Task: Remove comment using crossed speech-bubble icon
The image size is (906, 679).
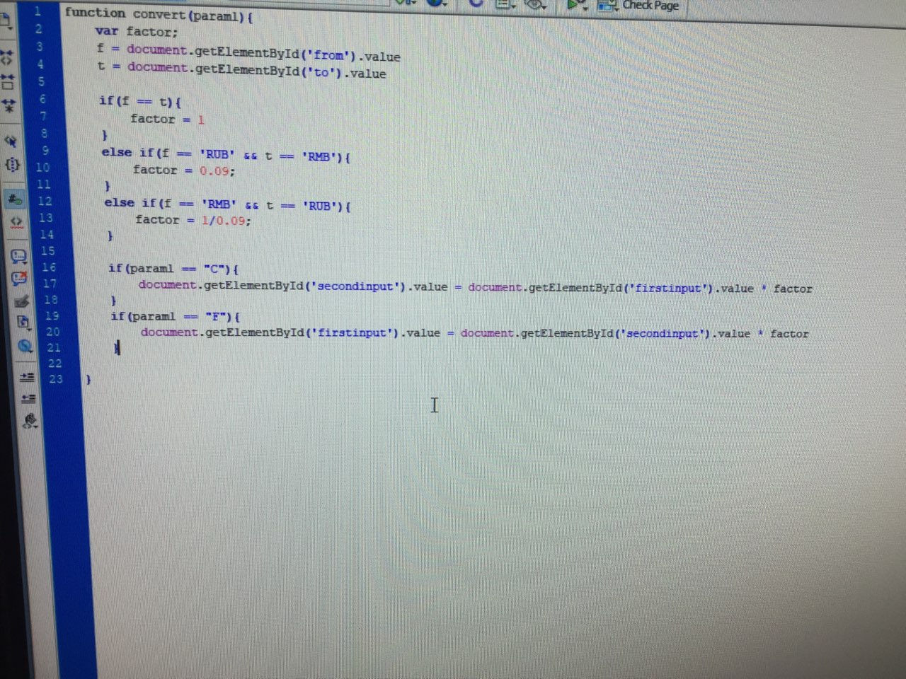Action: click(x=19, y=277)
